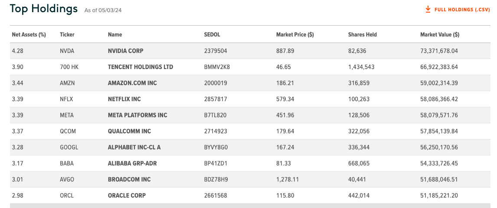Click the QUALCOMM INC holding name
Image resolution: width=497 pixels, height=208 pixels.
[130, 131]
